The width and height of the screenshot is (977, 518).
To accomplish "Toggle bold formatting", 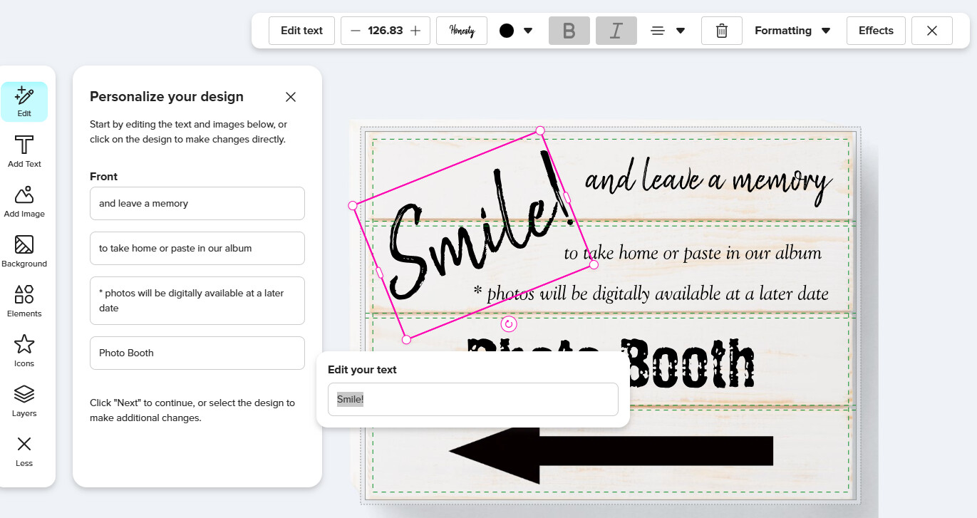I will click(x=569, y=31).
